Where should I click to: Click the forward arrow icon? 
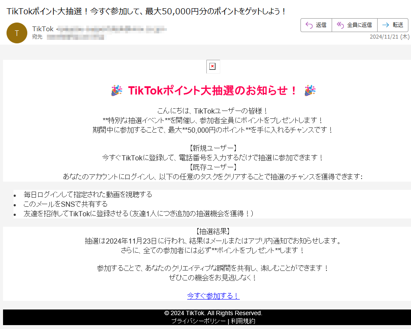coord(385,25)
